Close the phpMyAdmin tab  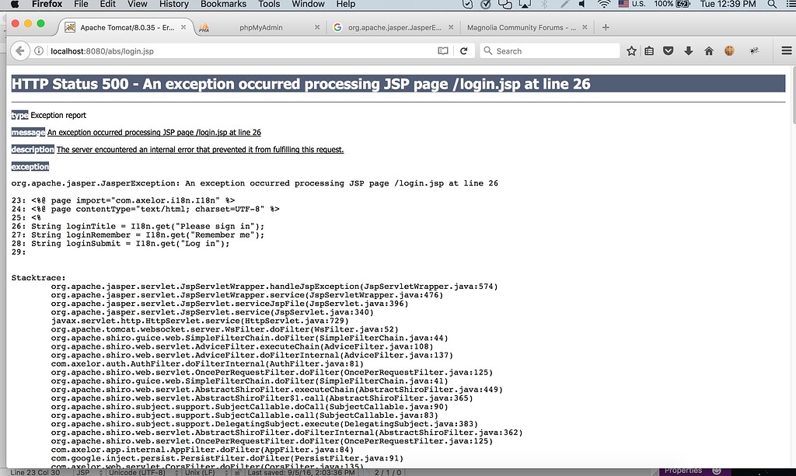point(316,27)
